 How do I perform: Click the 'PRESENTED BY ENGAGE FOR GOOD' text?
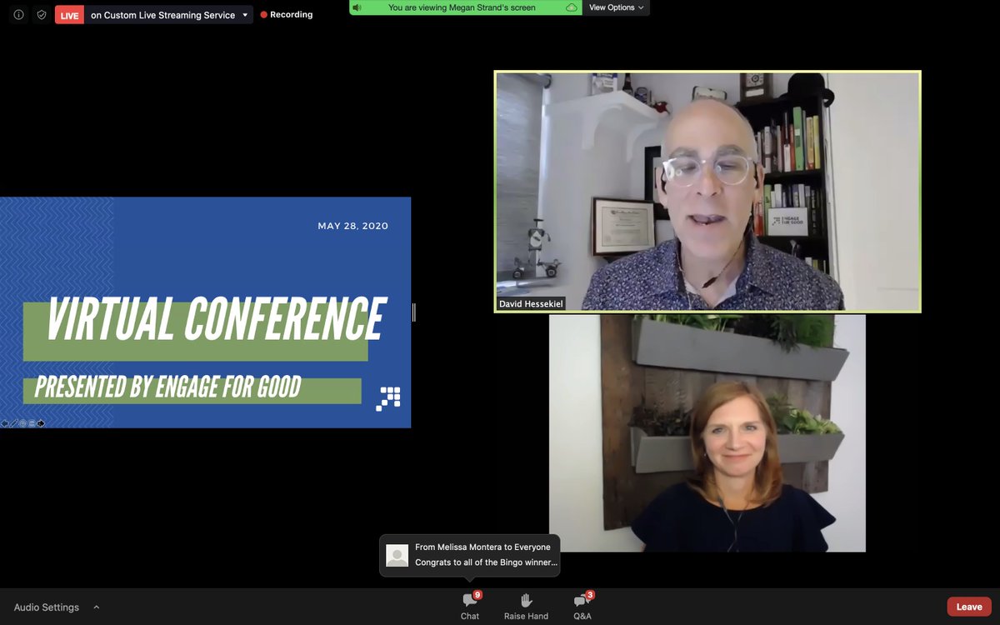[167, 387]
